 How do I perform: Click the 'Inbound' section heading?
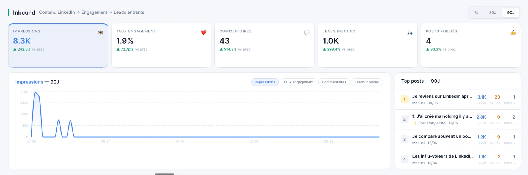(x=24, y=13)
